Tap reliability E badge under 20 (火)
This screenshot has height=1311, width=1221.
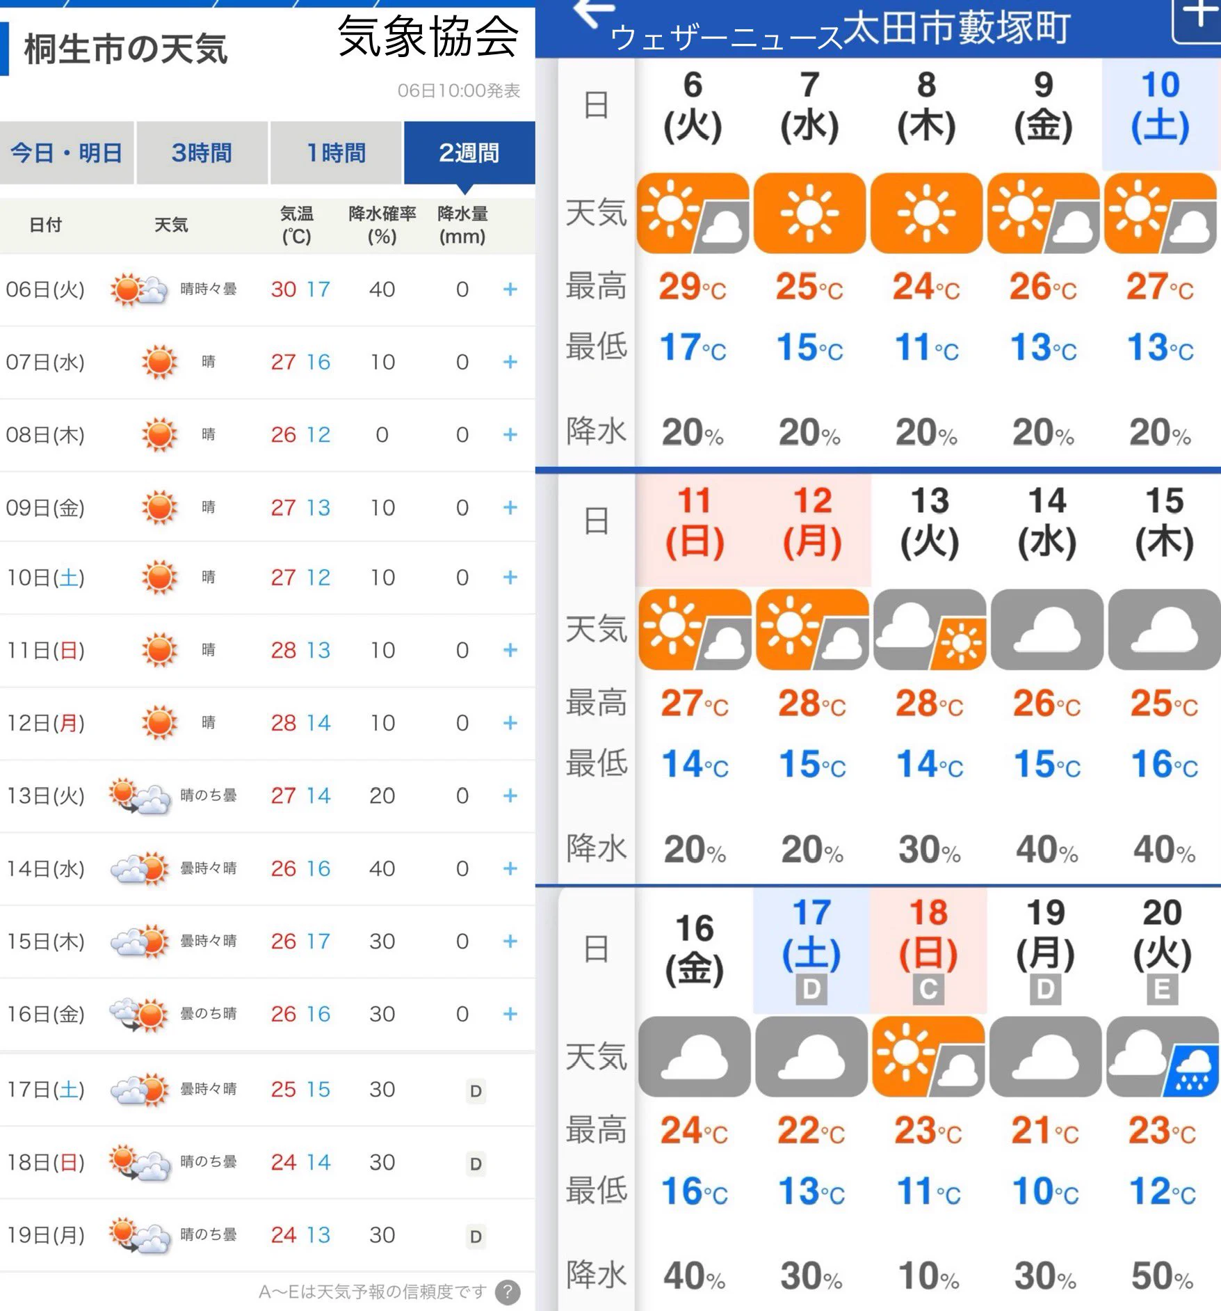(x=1163, y=989)
